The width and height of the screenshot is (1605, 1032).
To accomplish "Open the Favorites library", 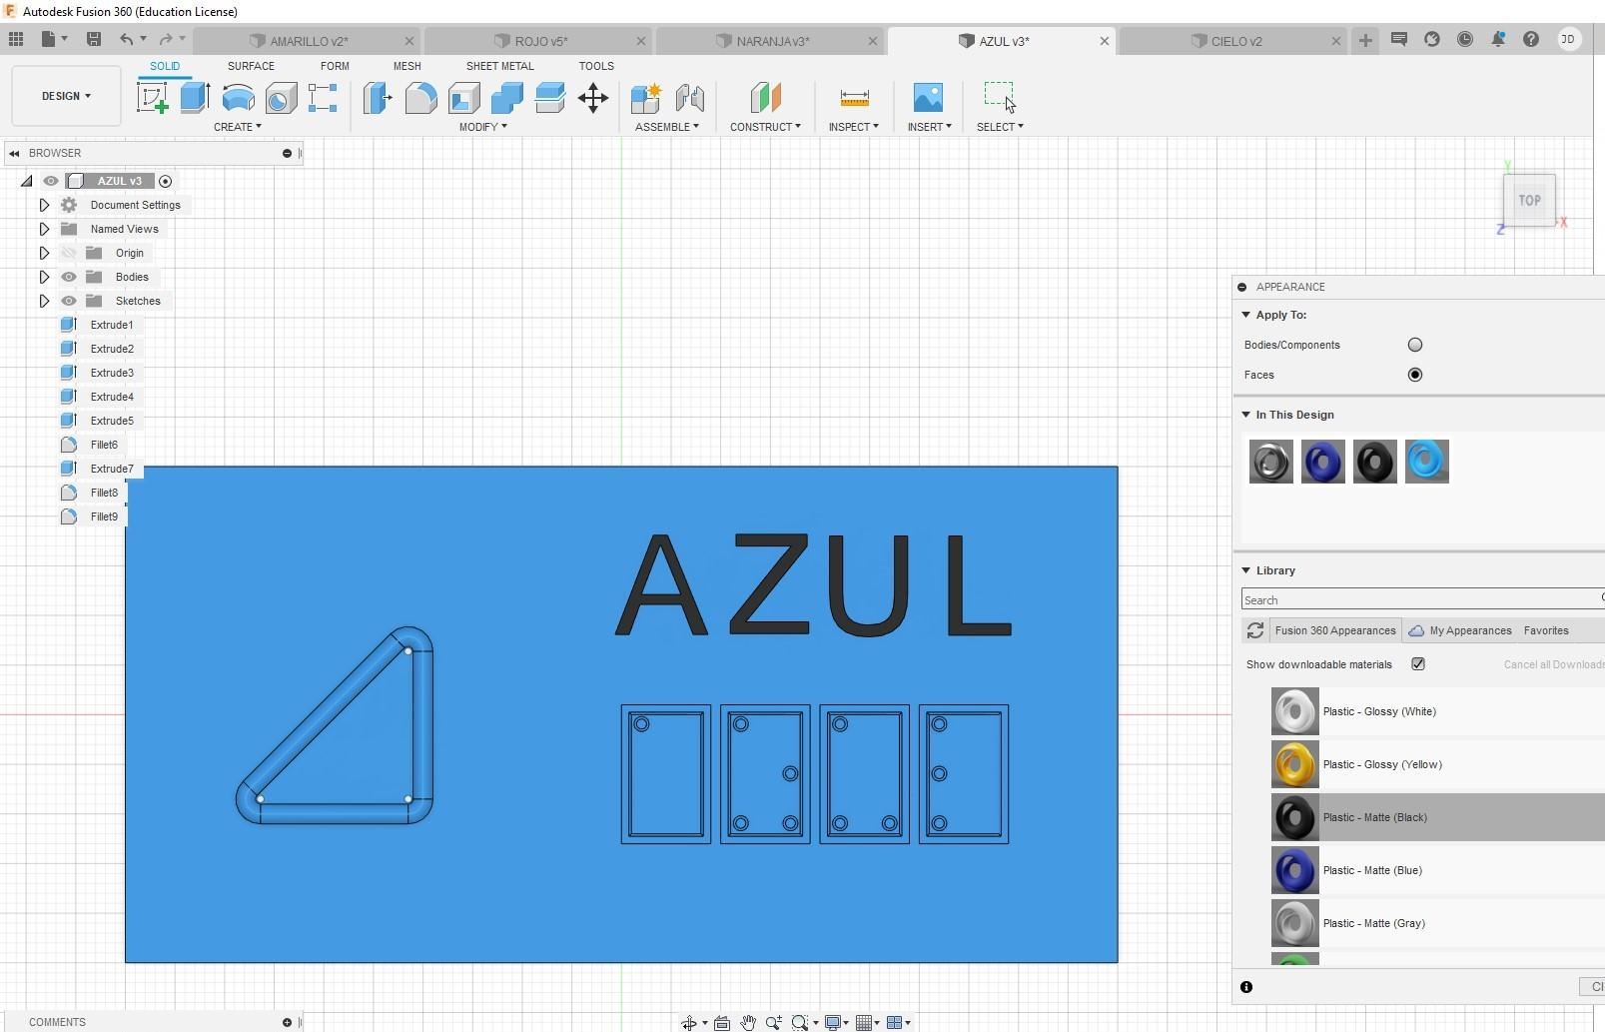I will point(1546,630).
